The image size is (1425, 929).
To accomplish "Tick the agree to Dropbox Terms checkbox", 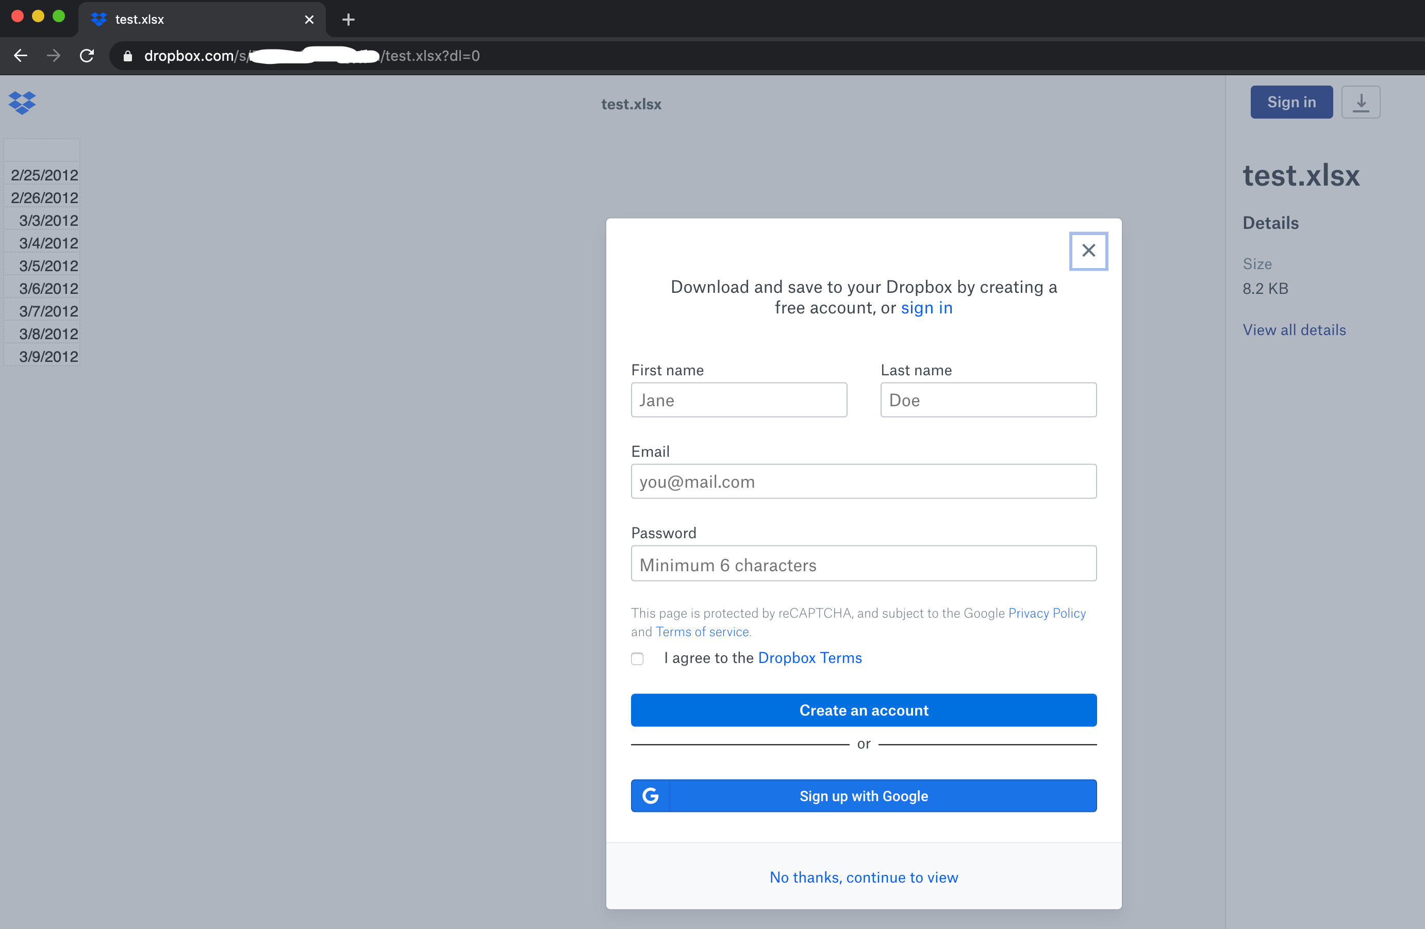I will (x=637, y=658).
